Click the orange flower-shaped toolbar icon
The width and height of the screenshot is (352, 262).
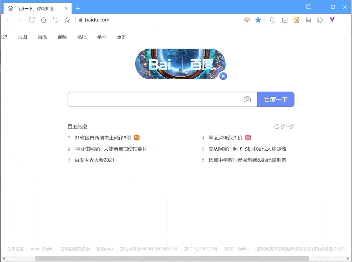[247, 20]
